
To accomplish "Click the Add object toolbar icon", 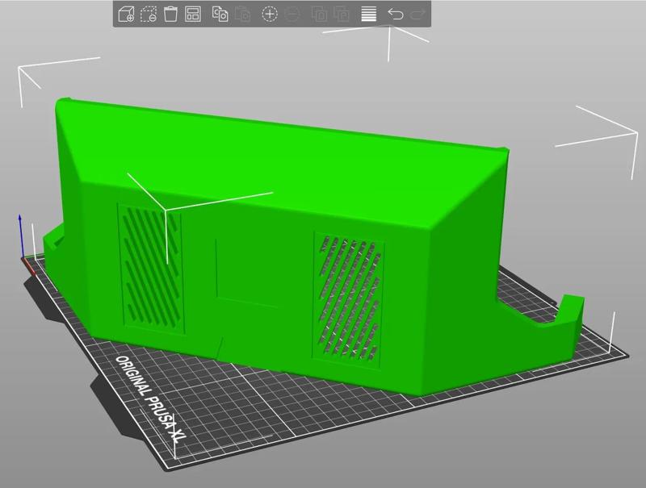I will (x=126, y=14).
